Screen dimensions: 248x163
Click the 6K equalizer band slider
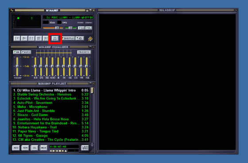70,66
